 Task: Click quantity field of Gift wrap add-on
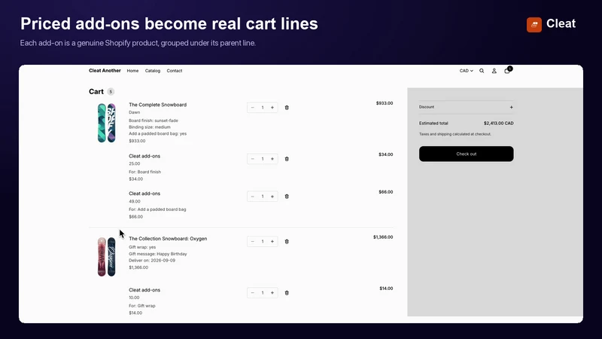click(263, 293)
